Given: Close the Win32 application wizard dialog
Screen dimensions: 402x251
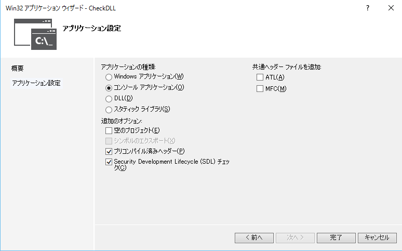Looking at the screenshot, I should (391, 8).
